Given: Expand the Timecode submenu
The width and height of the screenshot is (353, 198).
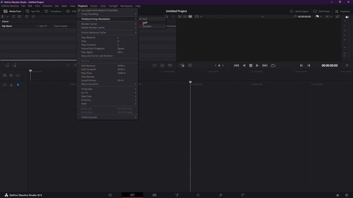Looking at the screenshot, I should pyautogui.click(x=108, y=89).
